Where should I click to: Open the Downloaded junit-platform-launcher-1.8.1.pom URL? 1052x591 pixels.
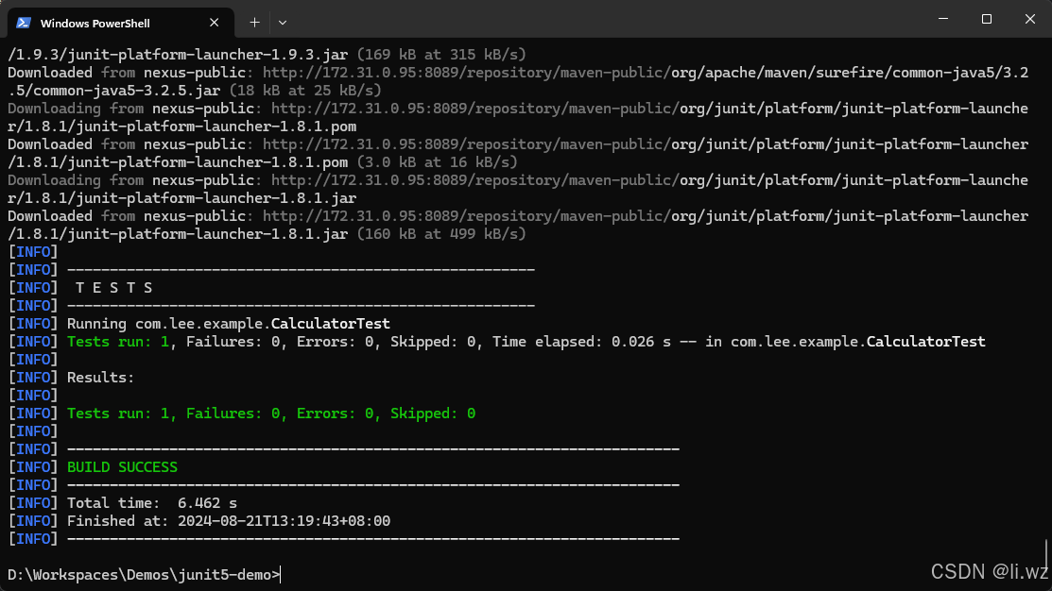click(643, 144)
